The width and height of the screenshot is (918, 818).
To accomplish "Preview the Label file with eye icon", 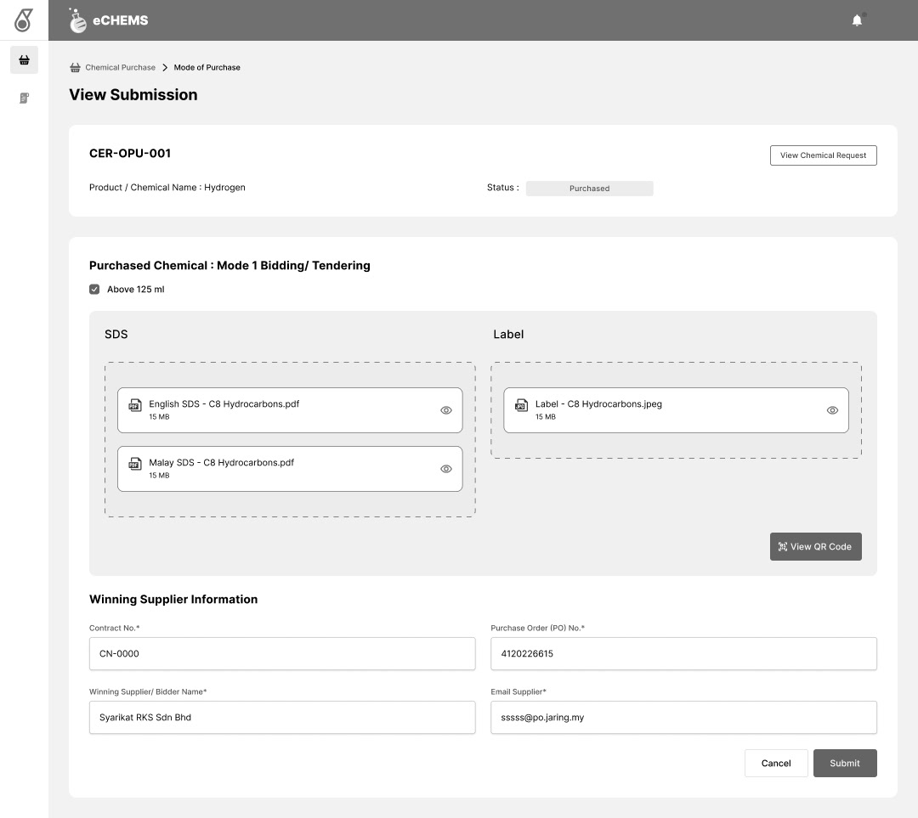I will coord(832,410).
